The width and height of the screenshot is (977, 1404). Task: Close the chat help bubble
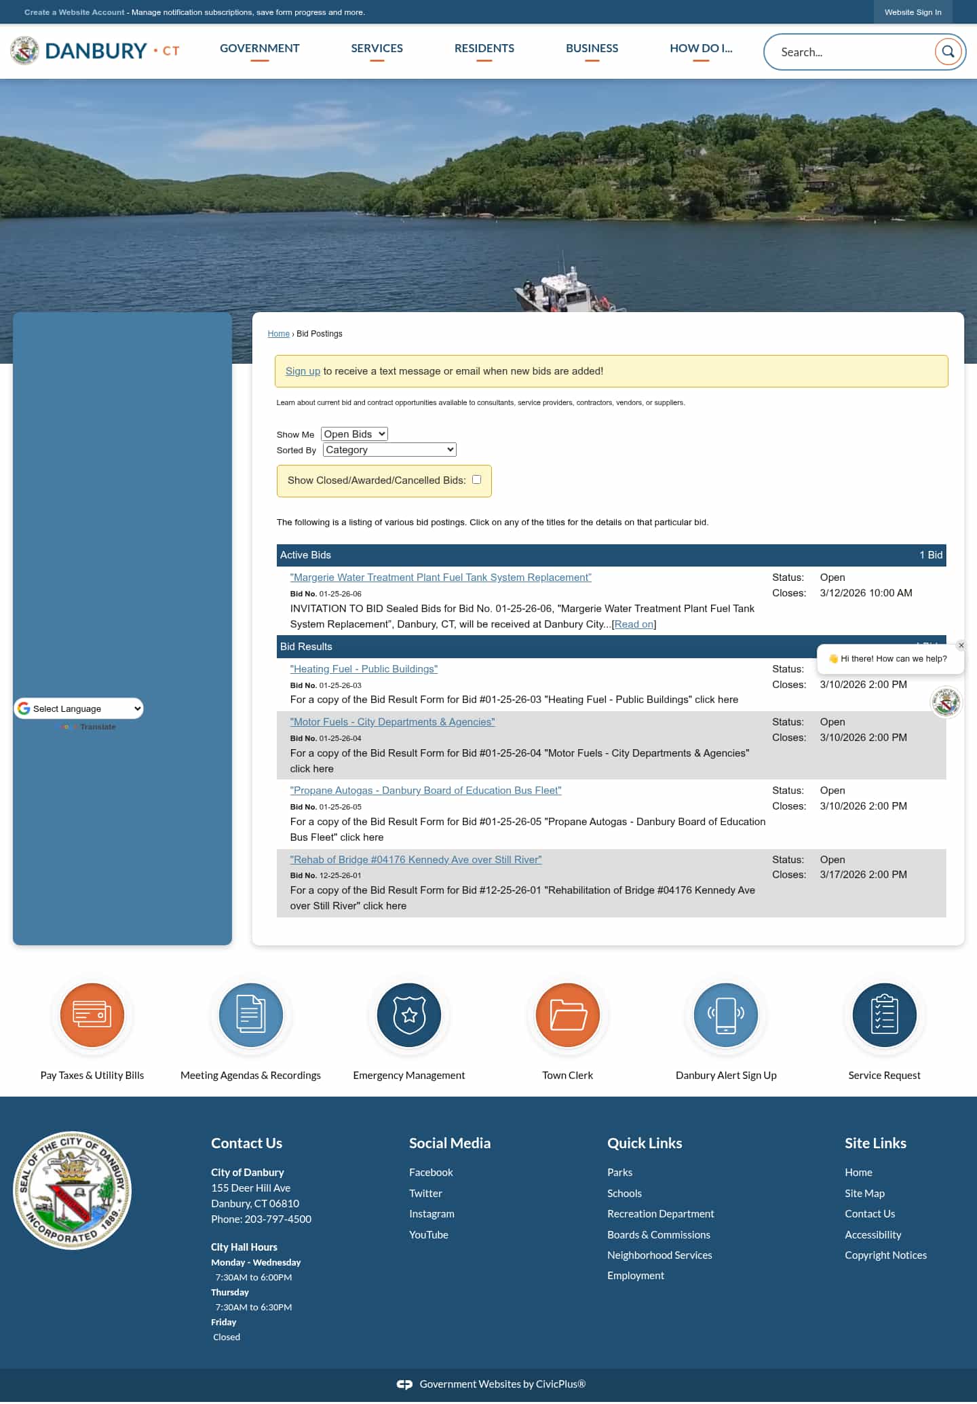point(961,645)
